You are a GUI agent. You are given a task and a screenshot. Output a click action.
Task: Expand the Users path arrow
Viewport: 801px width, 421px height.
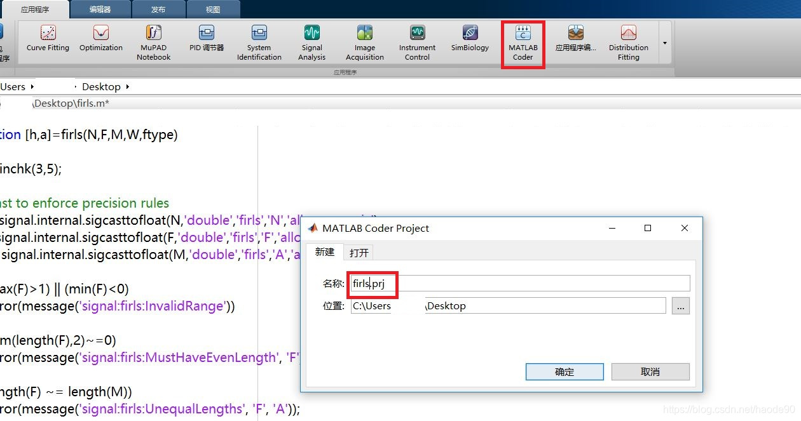32,86
